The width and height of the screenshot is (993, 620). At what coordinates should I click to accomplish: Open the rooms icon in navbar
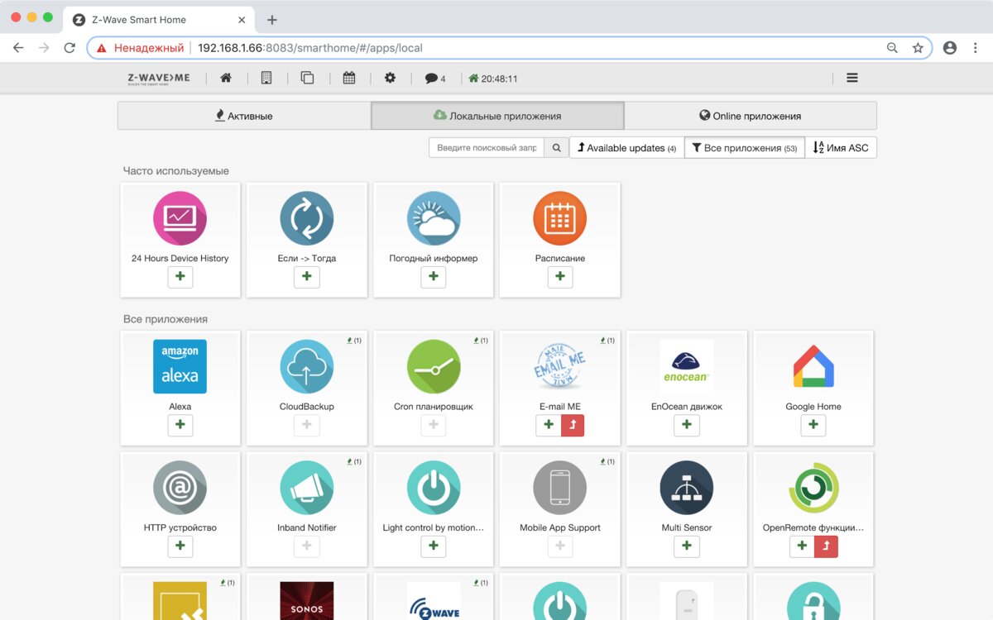[307, 79]
